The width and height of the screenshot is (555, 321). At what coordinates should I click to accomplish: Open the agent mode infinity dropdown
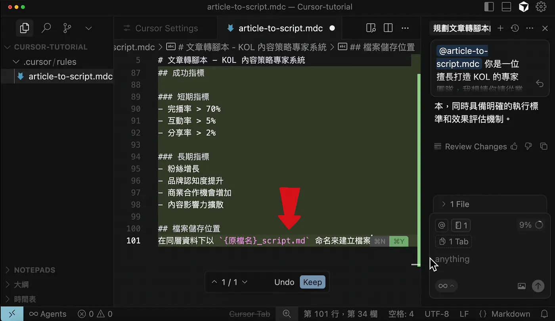tap(446, 286)
